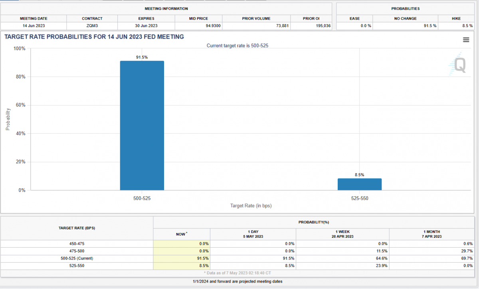
Task: Click the Target Rate (in bps) axis title
Action: [x=251, y=206]
